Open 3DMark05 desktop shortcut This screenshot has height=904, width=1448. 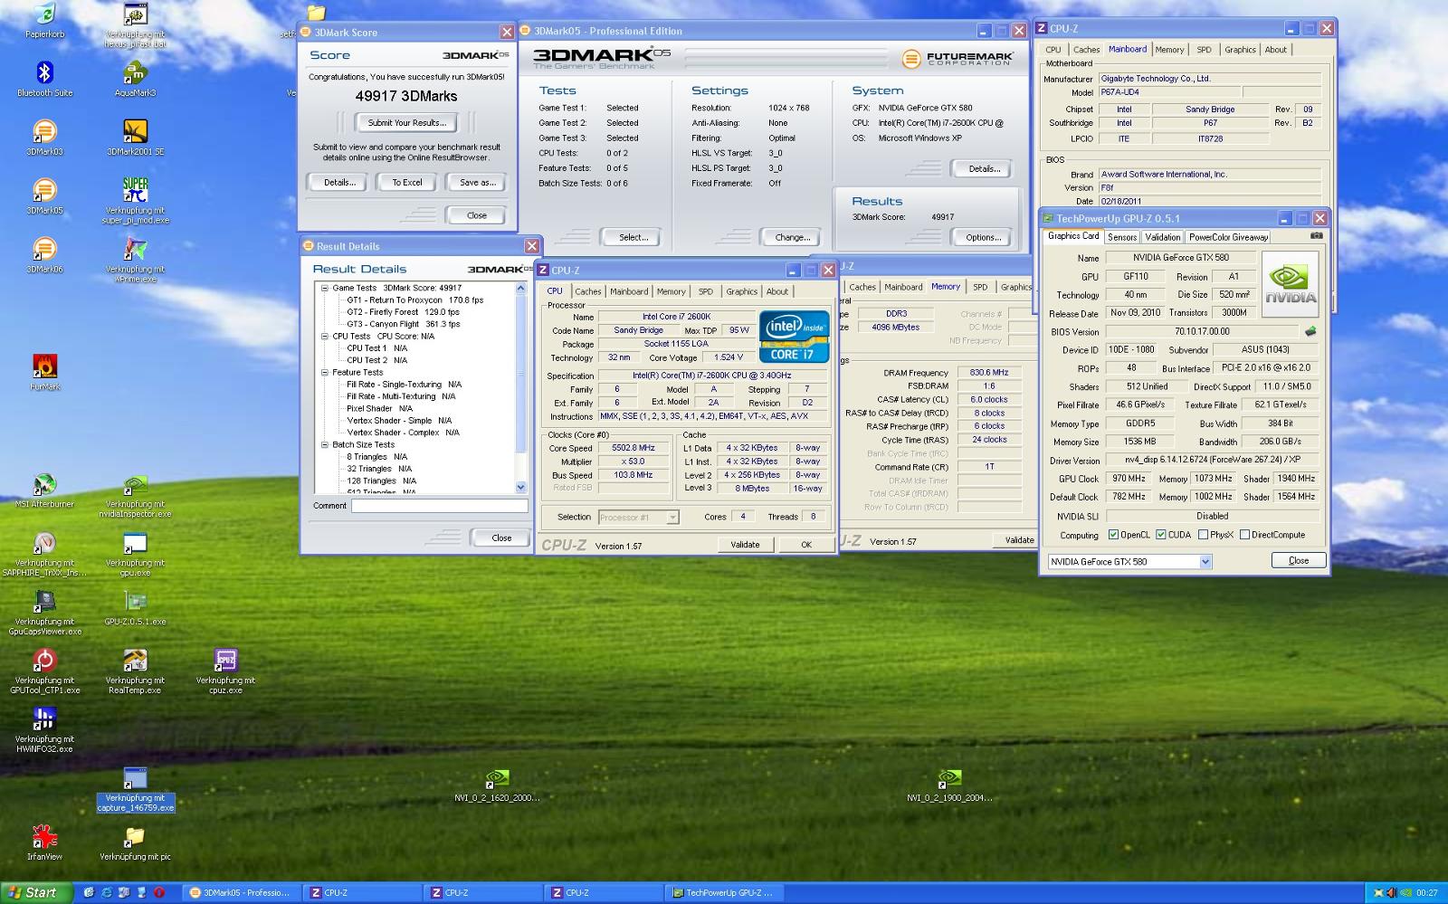44,191
